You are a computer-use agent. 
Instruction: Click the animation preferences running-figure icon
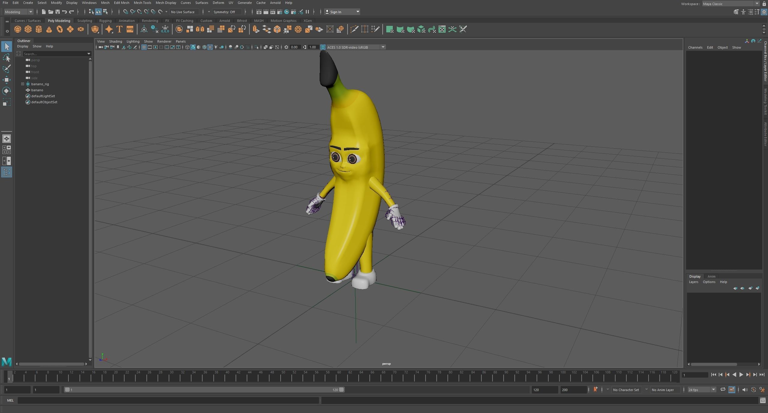tap(762, 390)
